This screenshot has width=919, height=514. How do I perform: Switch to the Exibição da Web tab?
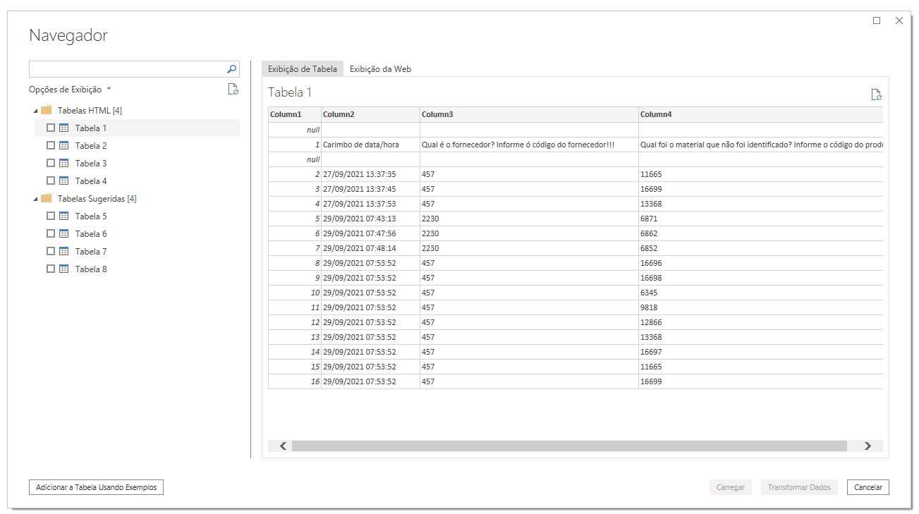[x=380, y=69]
